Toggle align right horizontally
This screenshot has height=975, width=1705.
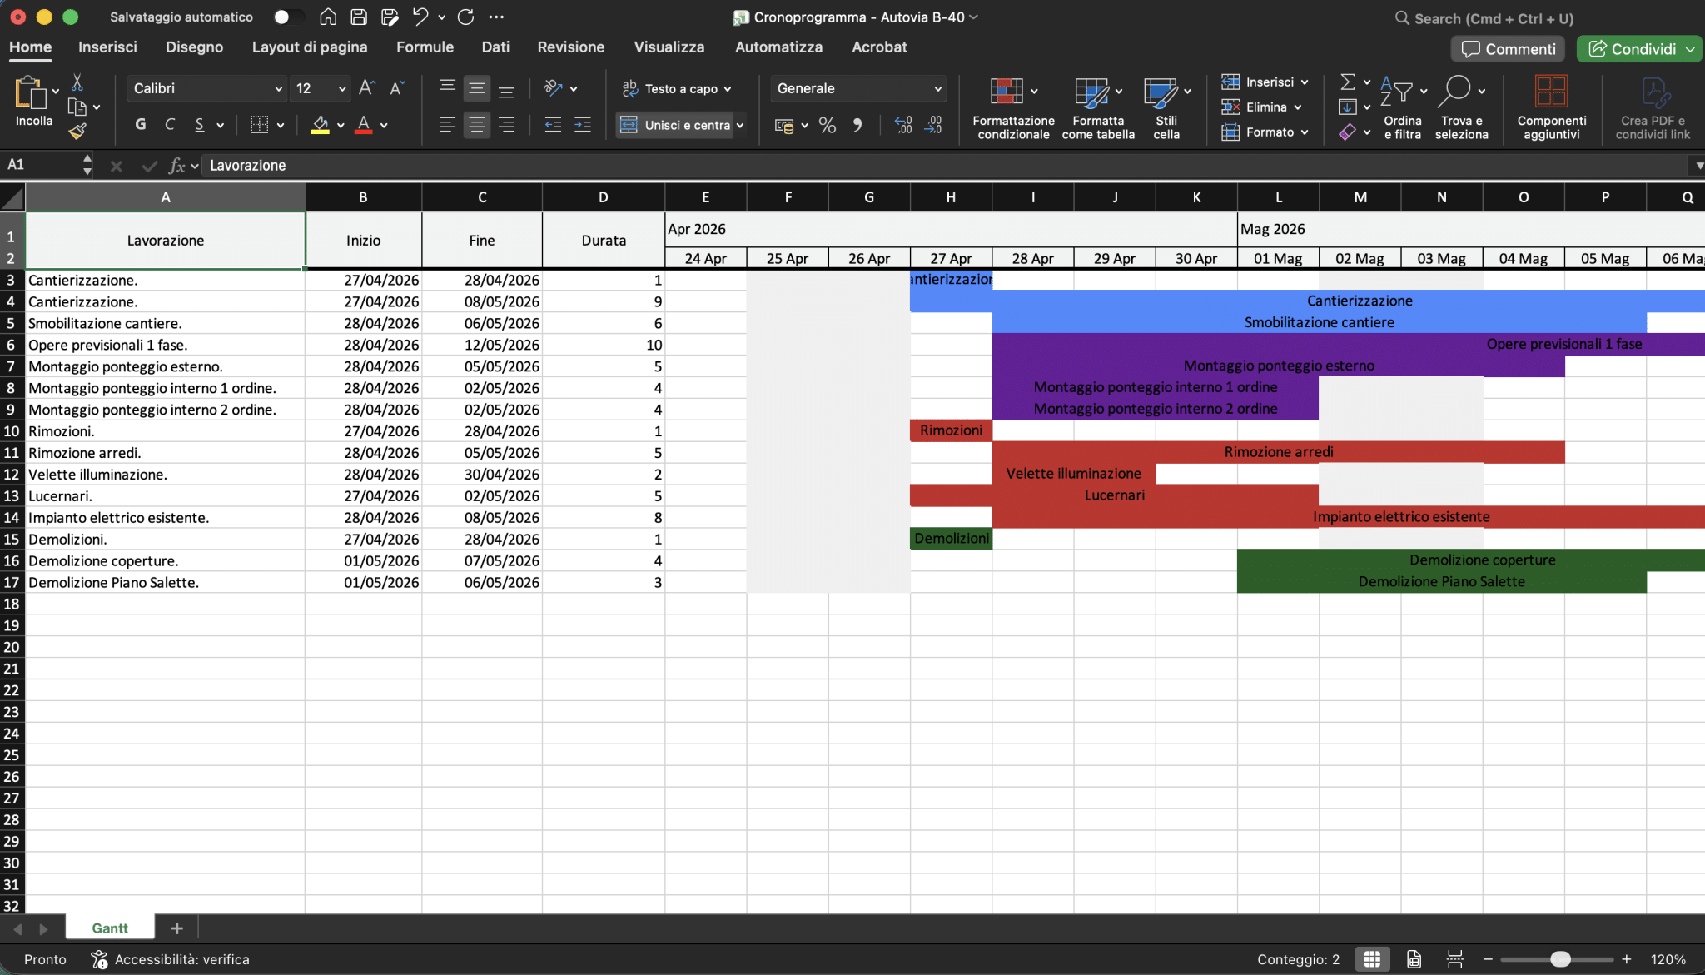(506, 125)
